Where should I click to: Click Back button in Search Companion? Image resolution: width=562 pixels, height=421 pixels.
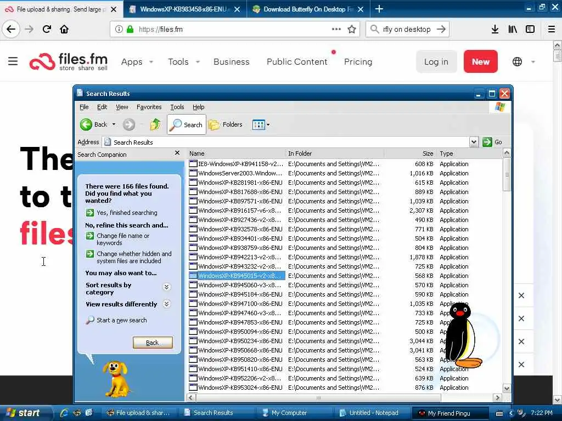[153, 343]
